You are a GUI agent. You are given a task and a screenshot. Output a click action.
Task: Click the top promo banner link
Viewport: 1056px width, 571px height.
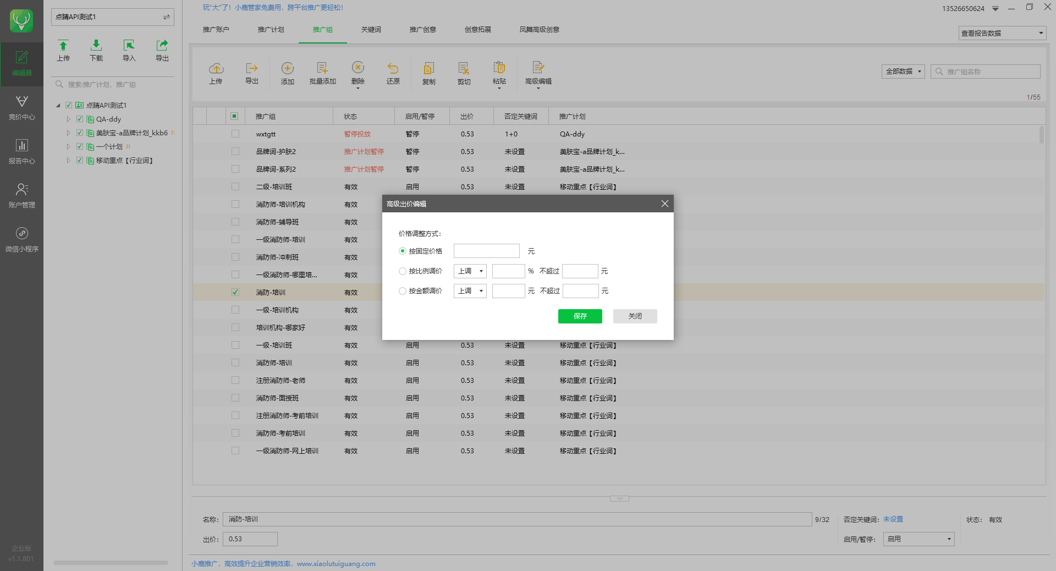(273, 8)
